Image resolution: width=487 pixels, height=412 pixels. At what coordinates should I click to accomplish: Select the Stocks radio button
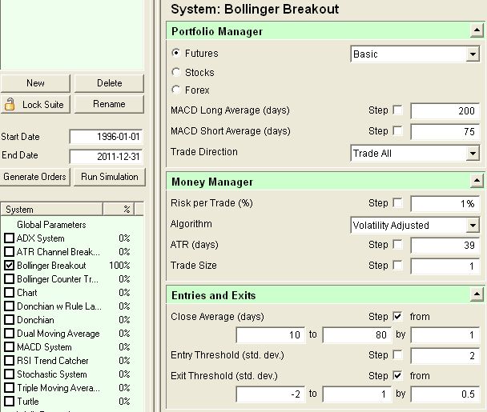point(176,72)
